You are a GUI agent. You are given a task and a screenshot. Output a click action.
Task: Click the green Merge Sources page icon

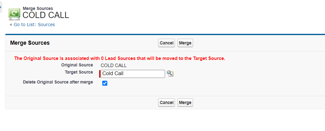tap(14, 14)
